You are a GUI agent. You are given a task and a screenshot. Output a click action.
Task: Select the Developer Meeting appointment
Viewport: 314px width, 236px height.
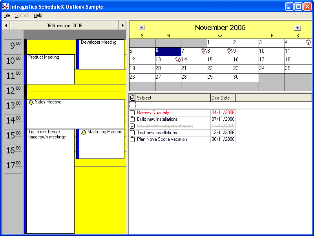pyautogui.click(x=100, y=54)
